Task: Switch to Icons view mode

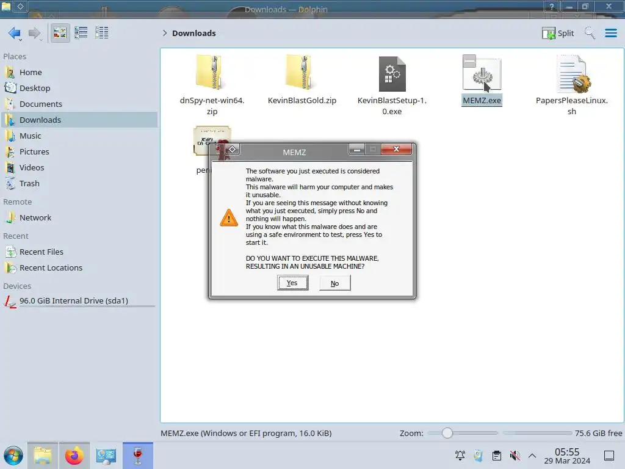Action: pyautogui.click(x=60, y=33)
